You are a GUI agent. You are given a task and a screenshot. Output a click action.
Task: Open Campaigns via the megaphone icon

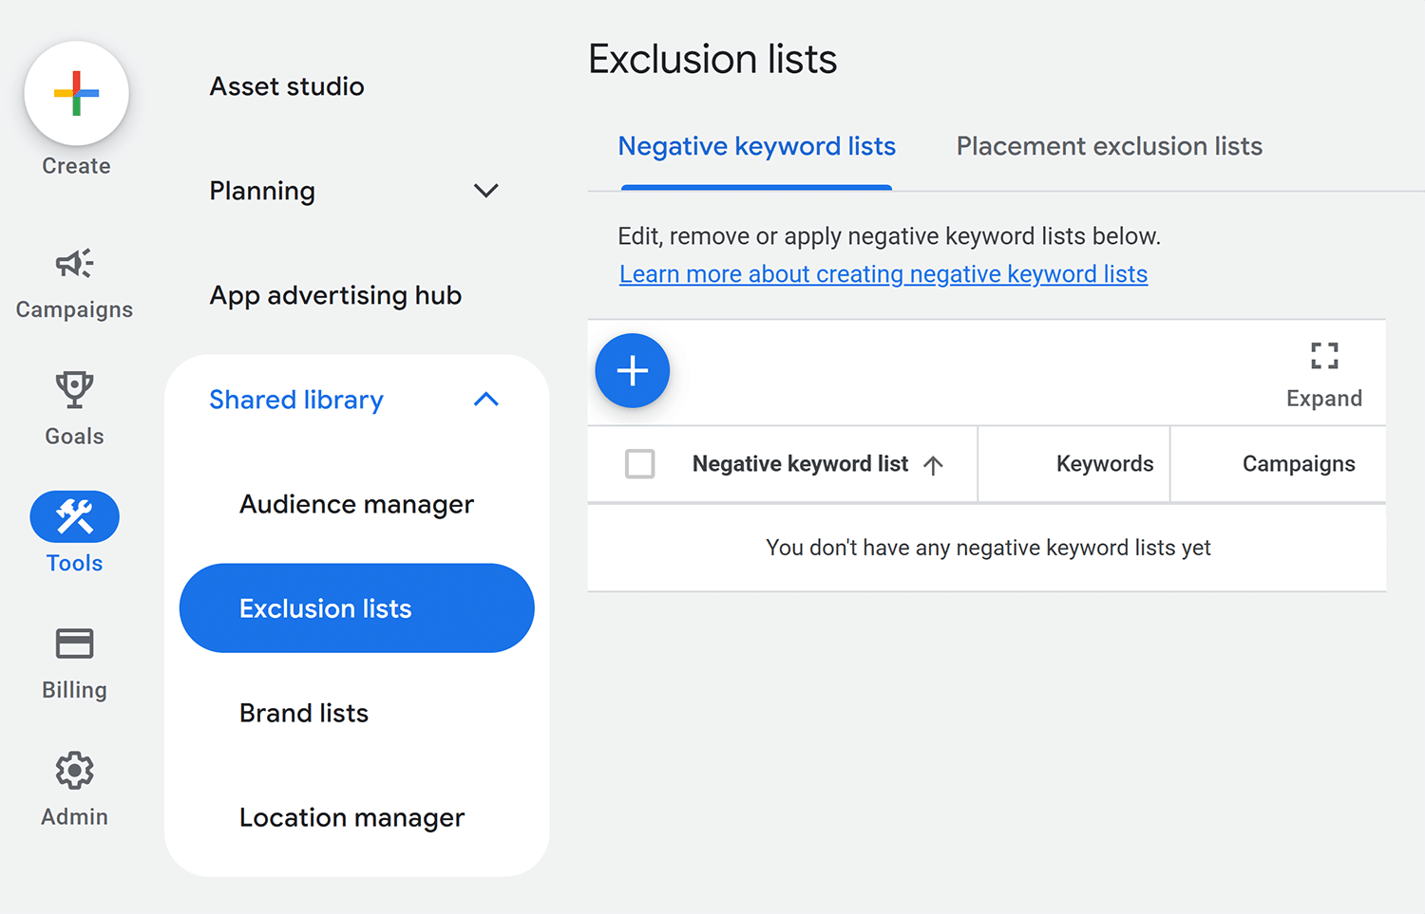(74, 263)
